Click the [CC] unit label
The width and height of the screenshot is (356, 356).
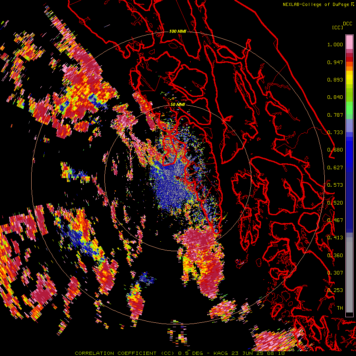pos(337,27)
